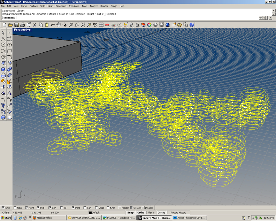The height and width of the screenshot is (221, 276).
Task: Click the lock objects padlock icon
Action: (x=137, y=25)
